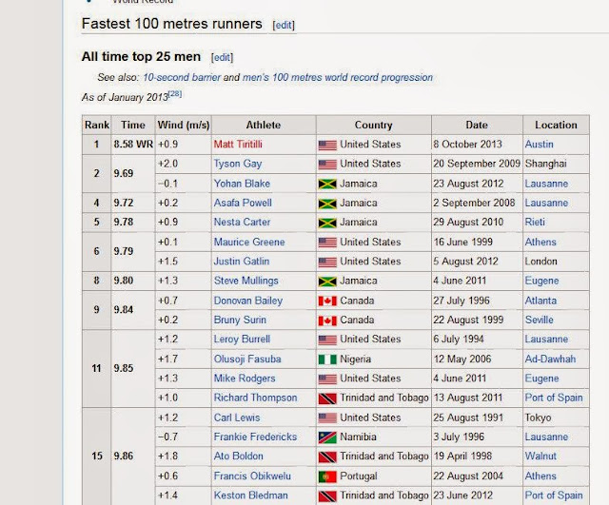Click the '8.58 WR' time cell

pyautogui.click(x=133, y=145)
